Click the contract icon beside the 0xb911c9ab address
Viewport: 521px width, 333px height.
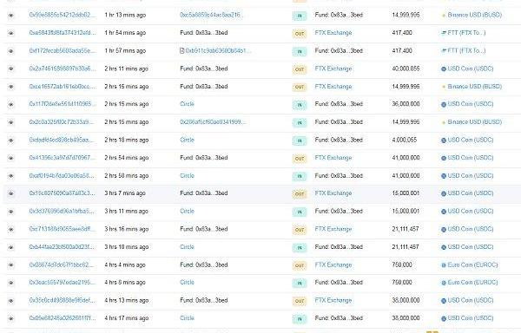(181, 51)
